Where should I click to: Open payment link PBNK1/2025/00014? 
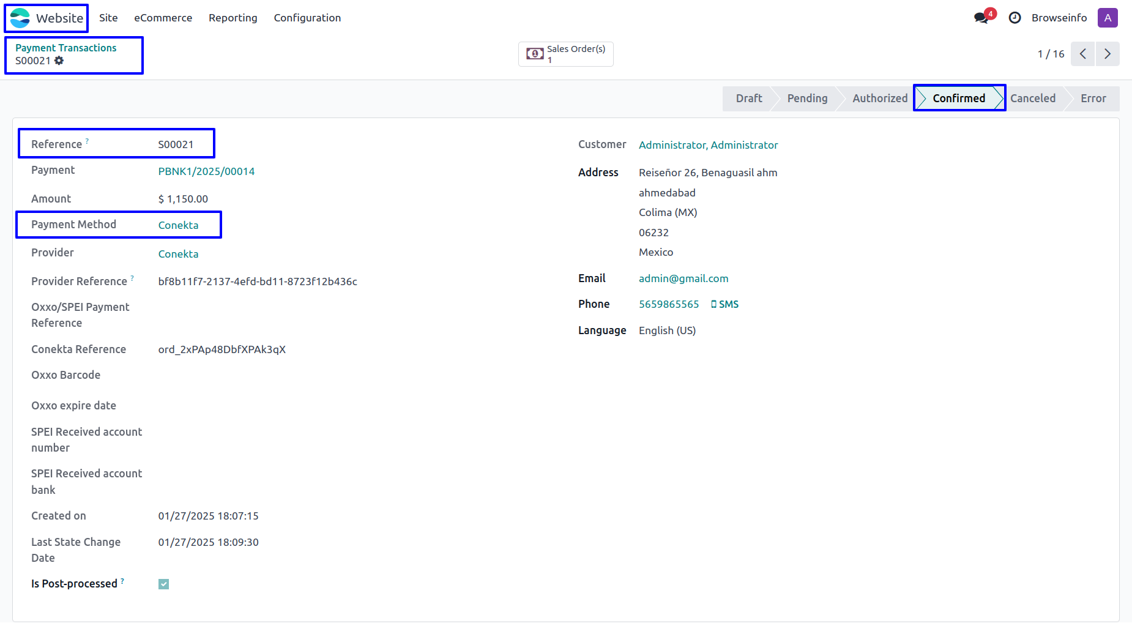click(x=206, y=171)
